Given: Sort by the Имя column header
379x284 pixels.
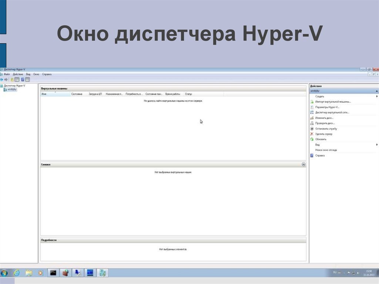Looking at the screenshot, I should (55, 94).
